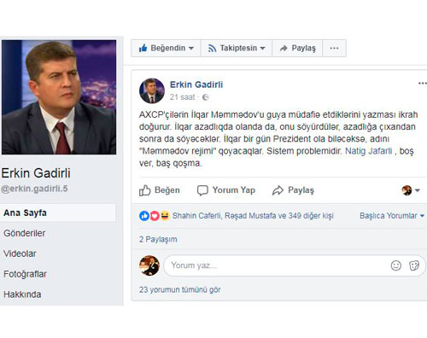Click the 21 saat timestamp
Image resolution: width=427 pixels, height=338 pixels.
tap(182, 97)
